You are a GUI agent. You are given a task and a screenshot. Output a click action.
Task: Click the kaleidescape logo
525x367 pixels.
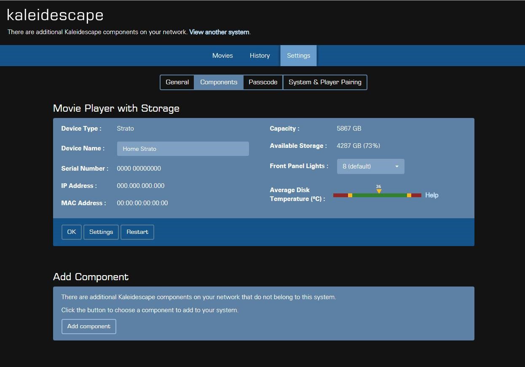(55, 15)
